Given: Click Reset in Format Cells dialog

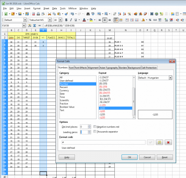Looking at the screenshot, I should pos(165,157).
